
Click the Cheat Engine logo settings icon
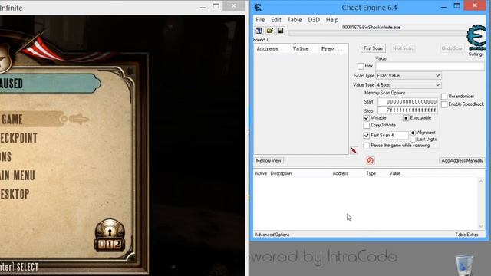coord(476,38)
